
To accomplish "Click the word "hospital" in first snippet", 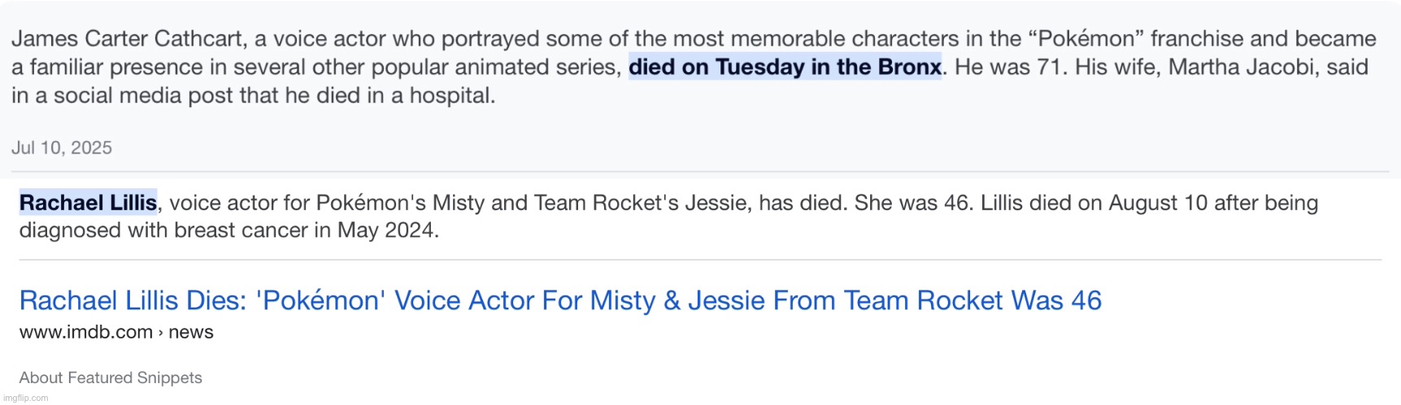I will coord(450,95).
